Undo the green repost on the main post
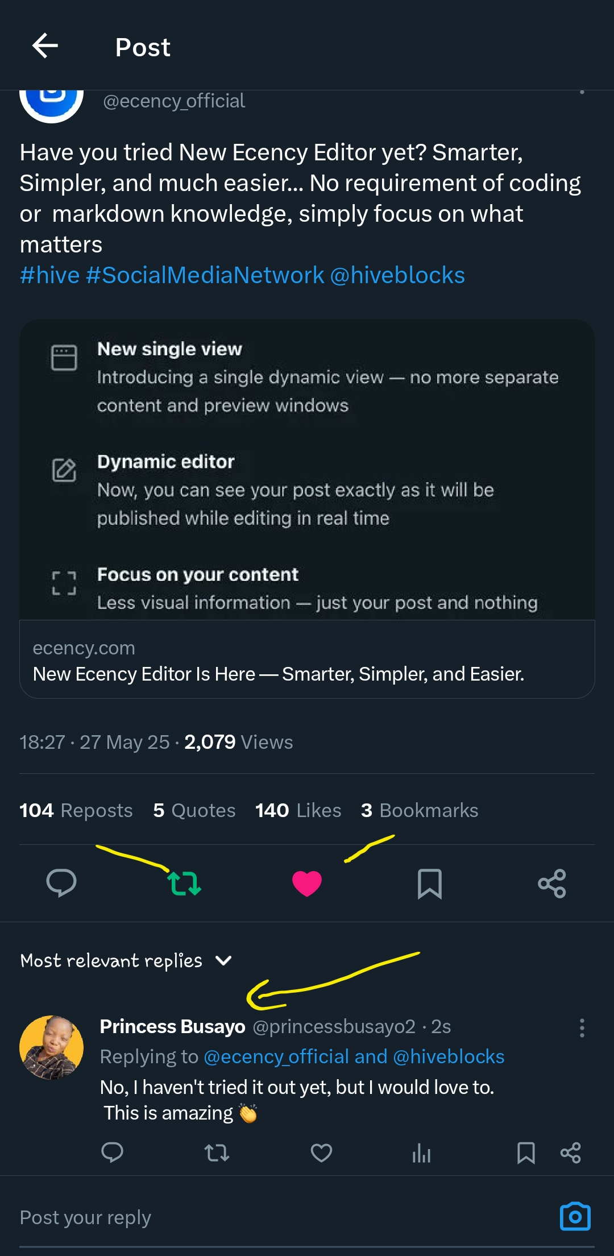614x1256 pixels. (184, 884)
